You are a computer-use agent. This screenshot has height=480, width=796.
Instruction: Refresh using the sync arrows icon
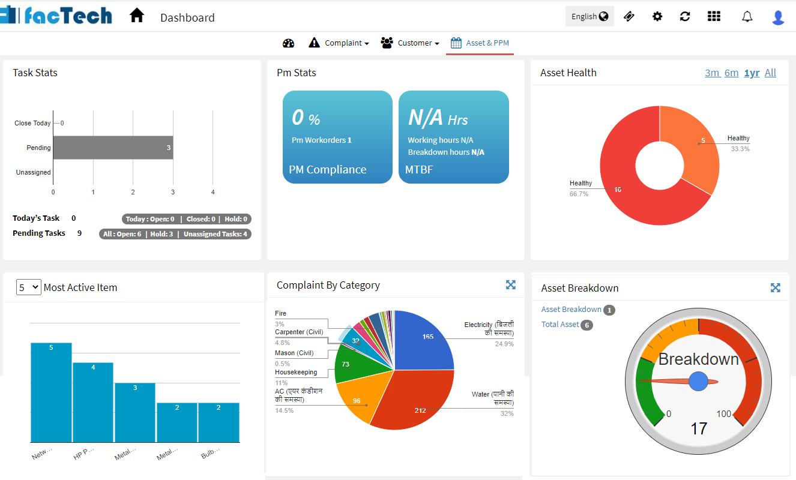pos(685,16)
